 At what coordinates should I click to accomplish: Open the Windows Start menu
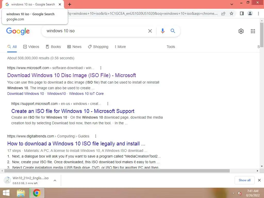tap(6, 193)
